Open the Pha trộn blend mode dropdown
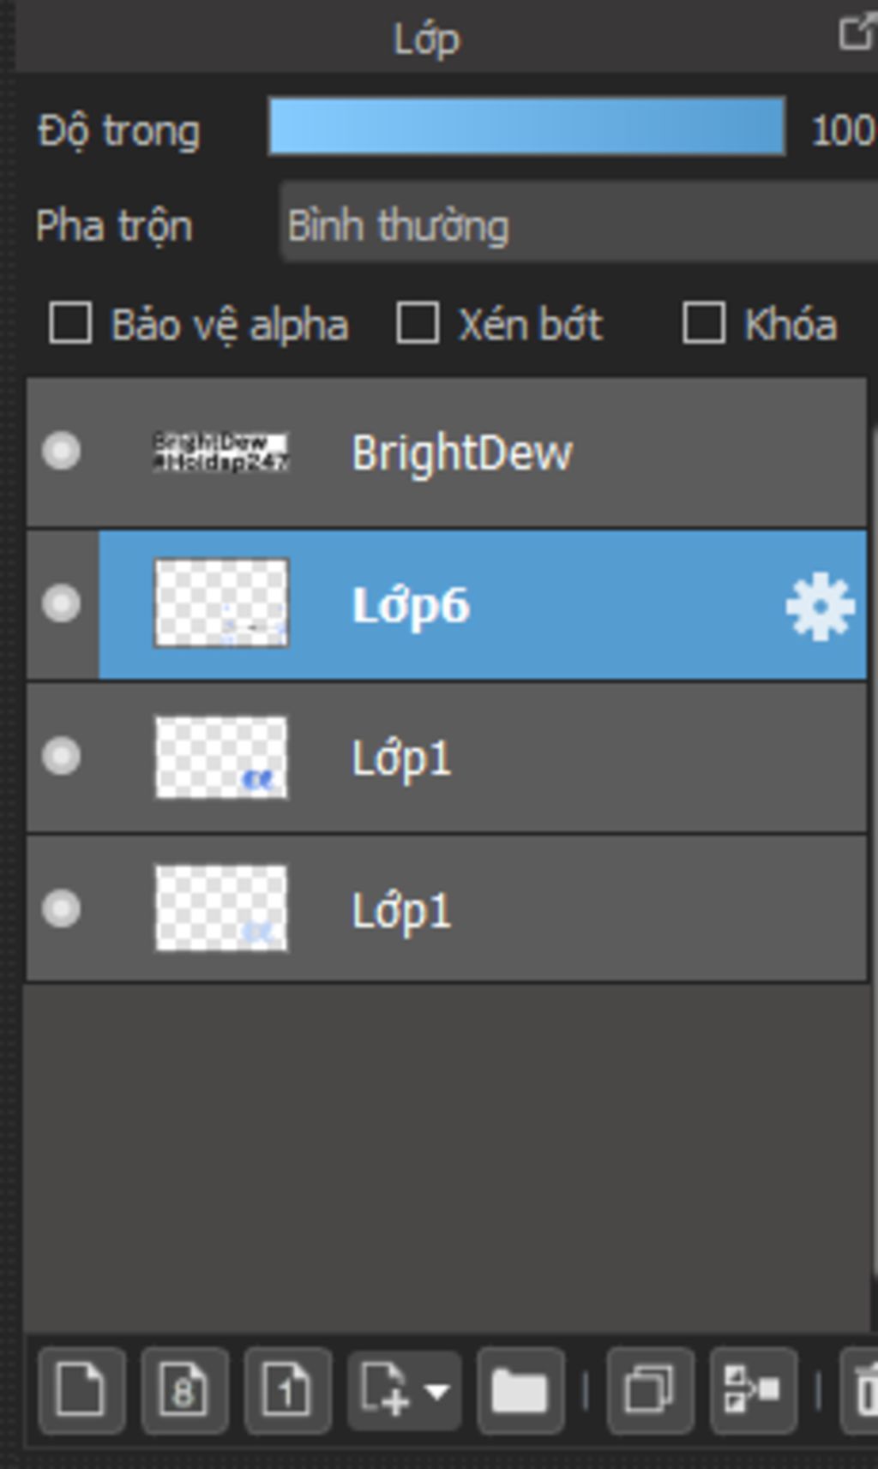 coord(579,225)
